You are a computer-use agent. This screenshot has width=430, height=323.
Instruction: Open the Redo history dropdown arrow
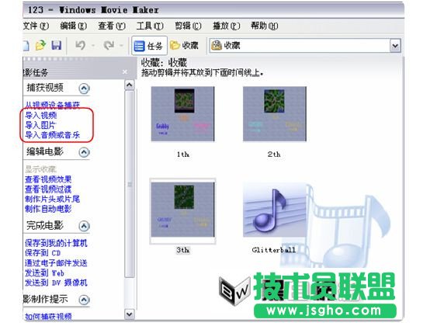122,46
